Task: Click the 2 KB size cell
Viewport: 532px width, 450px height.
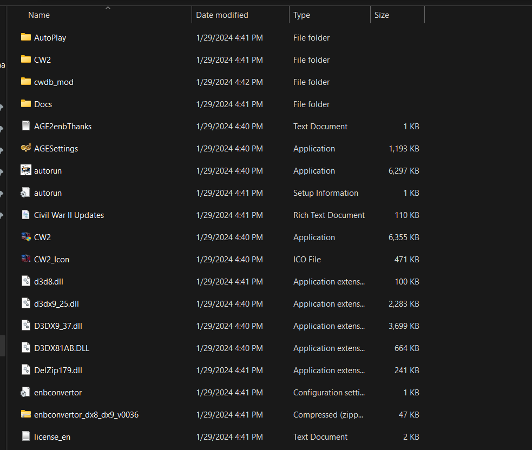Action: point(411,437)
